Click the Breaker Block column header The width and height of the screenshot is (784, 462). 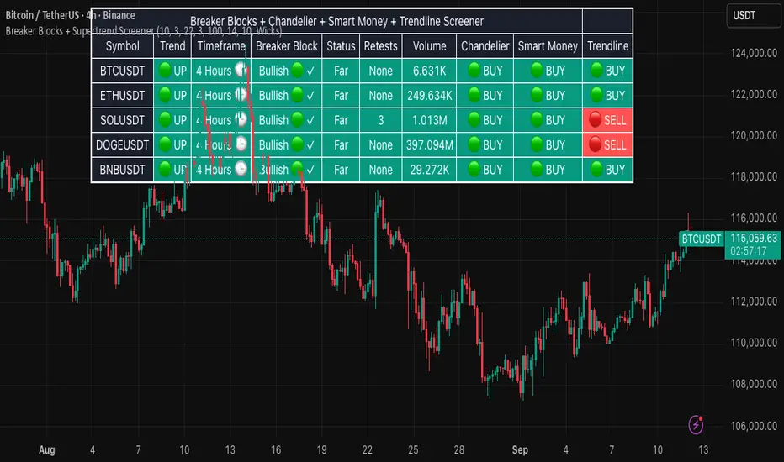tap(287, 46)
